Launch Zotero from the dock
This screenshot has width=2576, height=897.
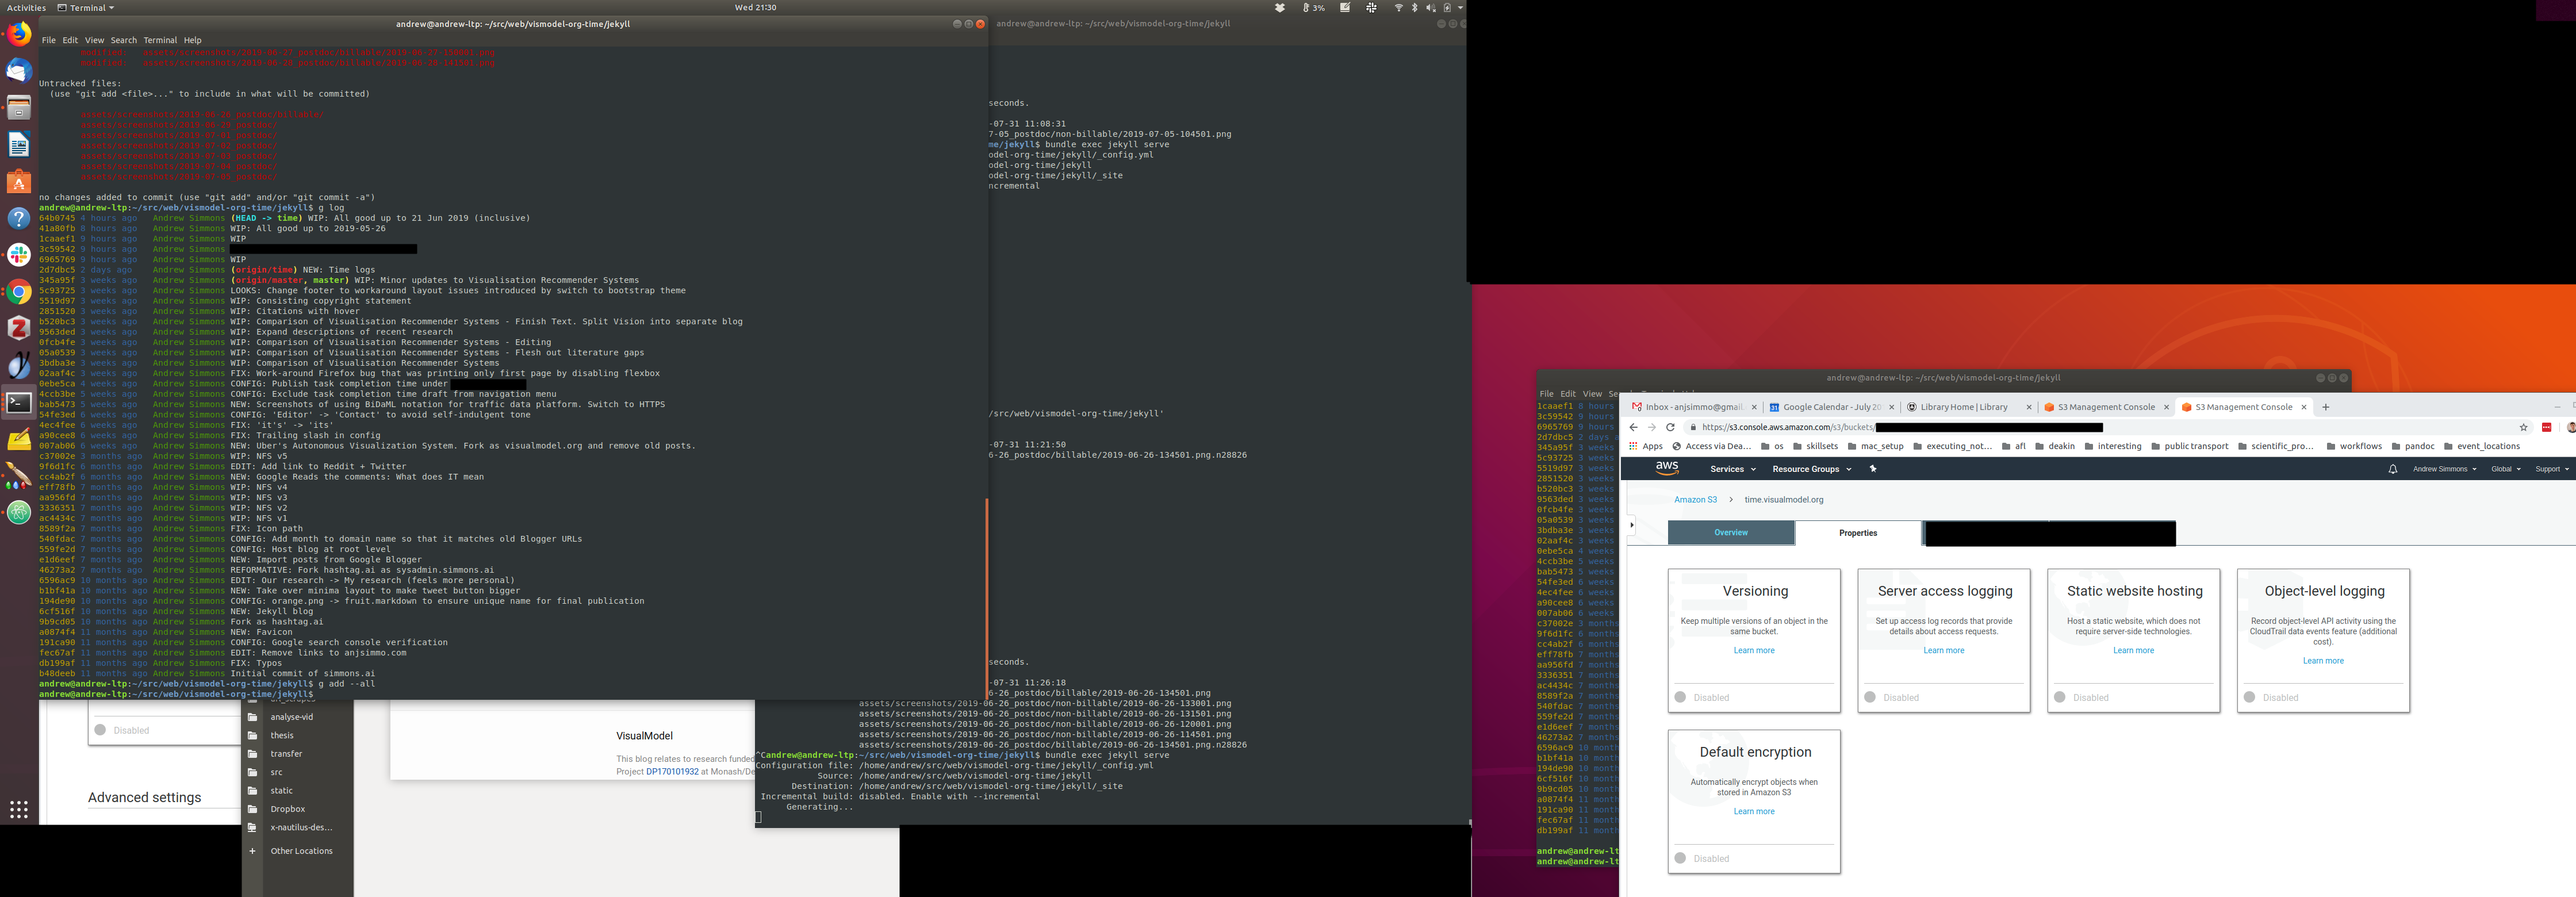tap(19, 328)
